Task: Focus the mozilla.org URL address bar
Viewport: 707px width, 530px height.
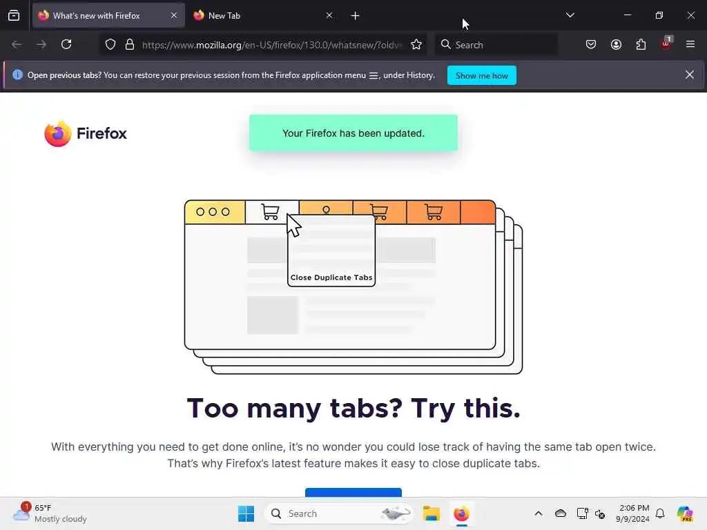Action: [x=271, y=45]
